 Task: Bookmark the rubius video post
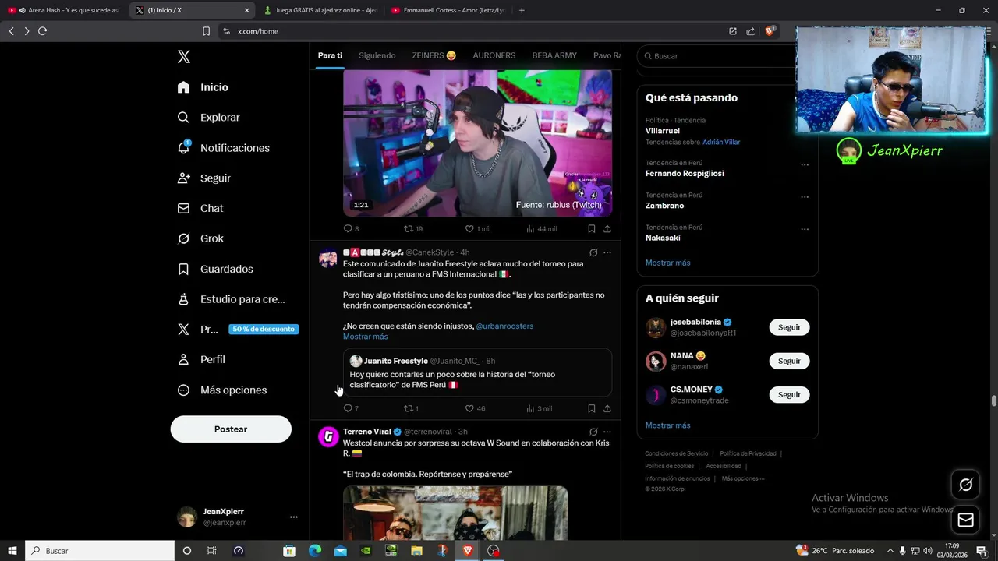[x=592, y=228]
